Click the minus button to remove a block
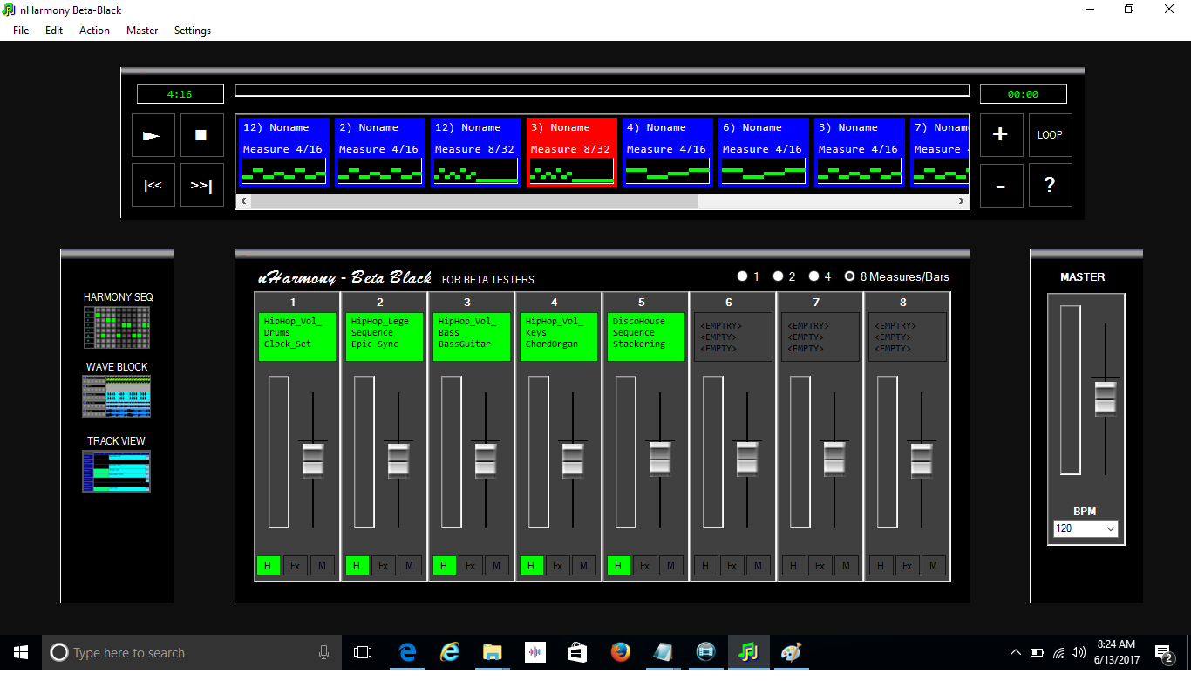Viewport: 1191px width, 681px height. click(x=1001, y=186)
